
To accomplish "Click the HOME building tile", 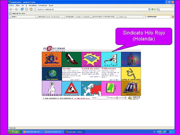I will pos(131,59).
